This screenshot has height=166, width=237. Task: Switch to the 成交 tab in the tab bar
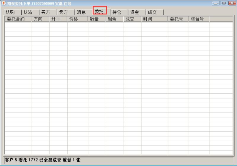[x=152, y=12]
